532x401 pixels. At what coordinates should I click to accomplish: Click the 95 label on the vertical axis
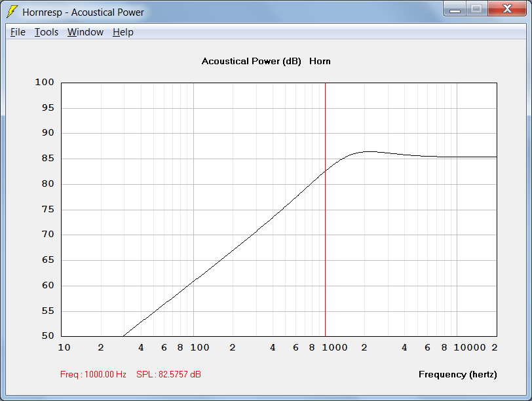click(48, 108)
